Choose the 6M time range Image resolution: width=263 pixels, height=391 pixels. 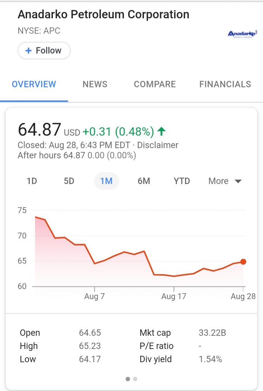click(x=144, y=181)
